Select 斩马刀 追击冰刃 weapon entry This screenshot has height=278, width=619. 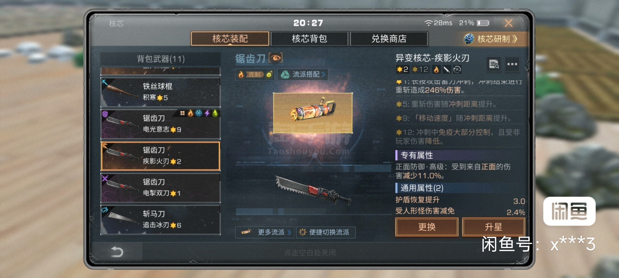pyautogui.click(x=161, y=220)
